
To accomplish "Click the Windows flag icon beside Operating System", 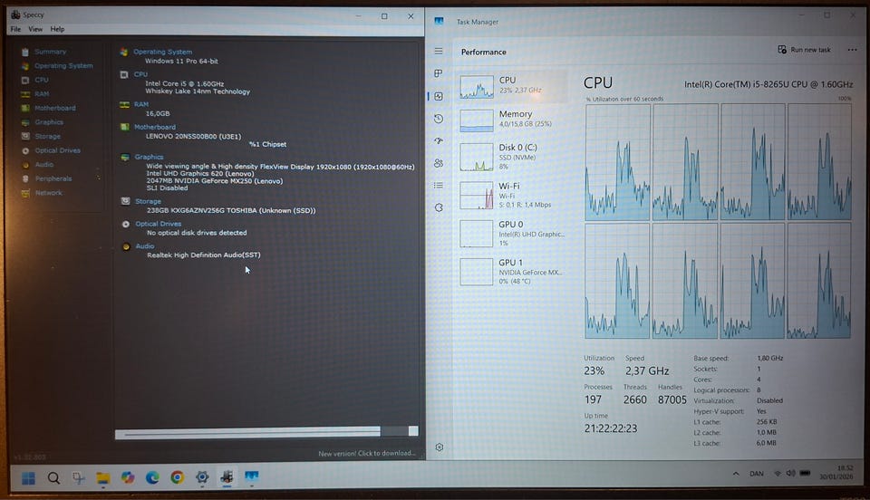I will 124,53.
